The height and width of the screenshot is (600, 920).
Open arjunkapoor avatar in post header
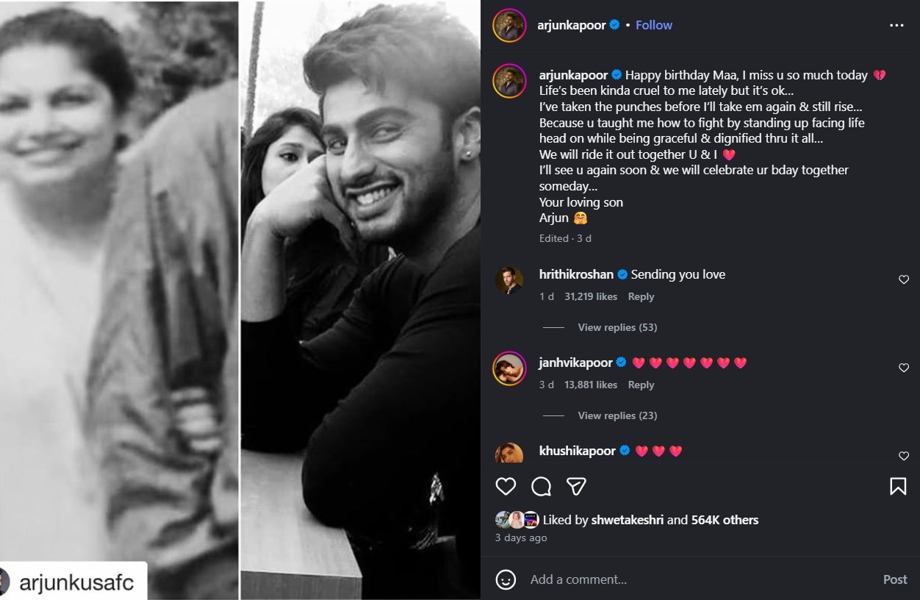509,25
